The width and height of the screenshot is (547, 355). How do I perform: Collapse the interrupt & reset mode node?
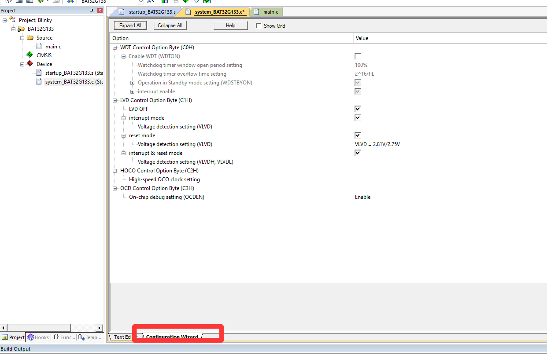[x=124, y=153]
